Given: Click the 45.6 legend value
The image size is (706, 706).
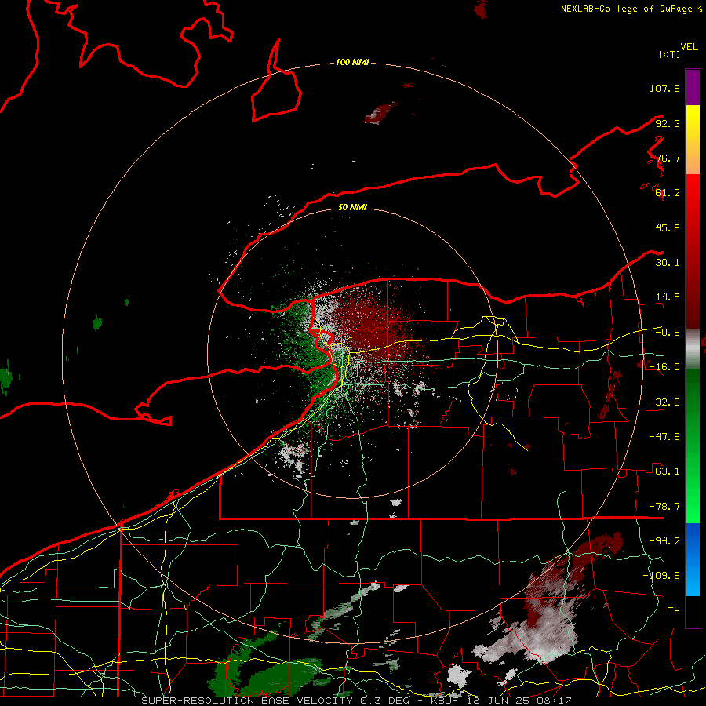Looking at the screenshot, I should coord(668,227).
